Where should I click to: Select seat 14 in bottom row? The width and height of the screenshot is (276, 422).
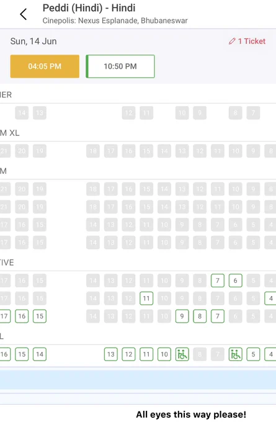[40, 354]
